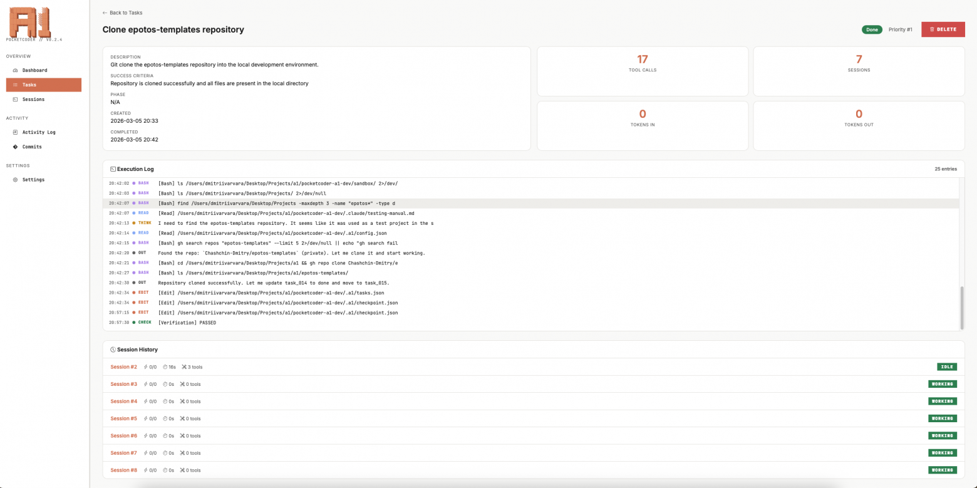Open the Session #2 link

click(x=123, y=367)
